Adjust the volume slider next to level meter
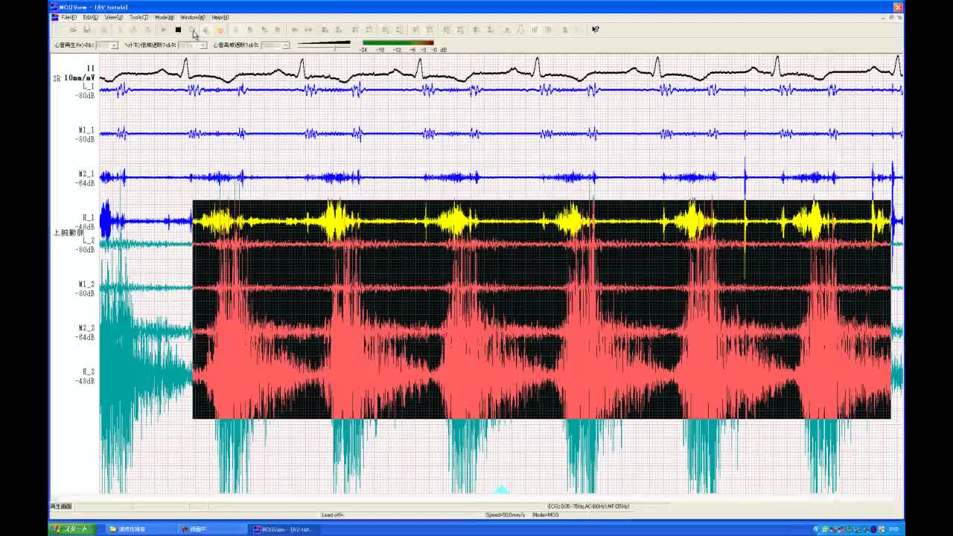Screen dimensions: 953x536 335,47
